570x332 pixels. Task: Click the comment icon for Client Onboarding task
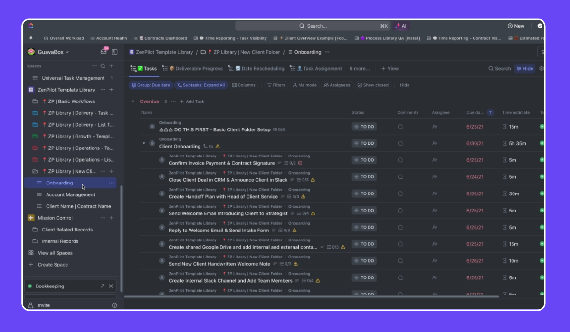pos(400,143)
